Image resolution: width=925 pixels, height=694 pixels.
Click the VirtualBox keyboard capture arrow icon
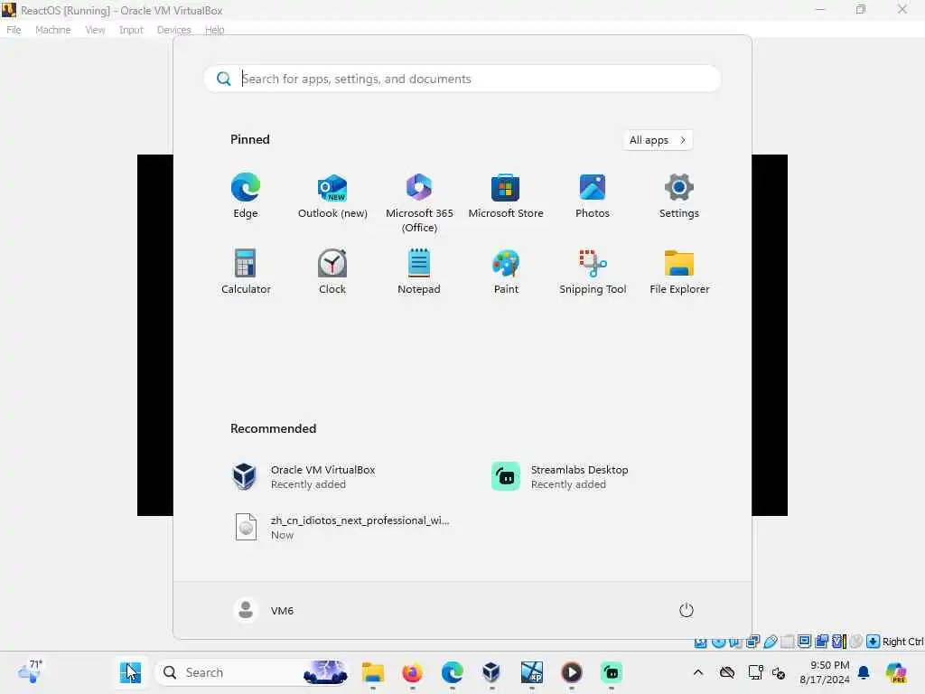coord(874,642)
